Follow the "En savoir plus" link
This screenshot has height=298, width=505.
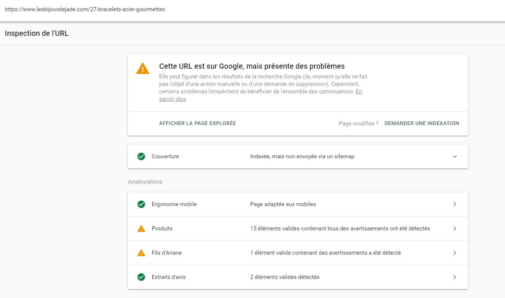tap(172, 99)
